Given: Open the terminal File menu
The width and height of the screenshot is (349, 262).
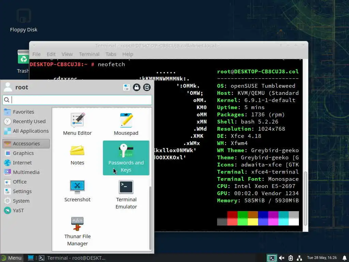Looking at the screenshot, I should 36,54.
